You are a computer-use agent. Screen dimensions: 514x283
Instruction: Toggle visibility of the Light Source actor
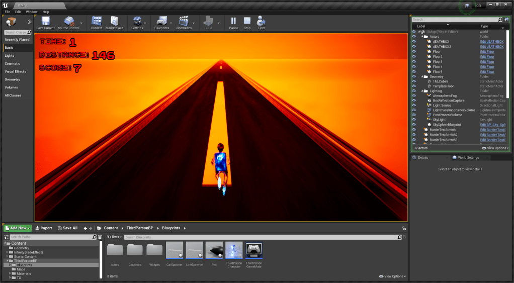414,105
